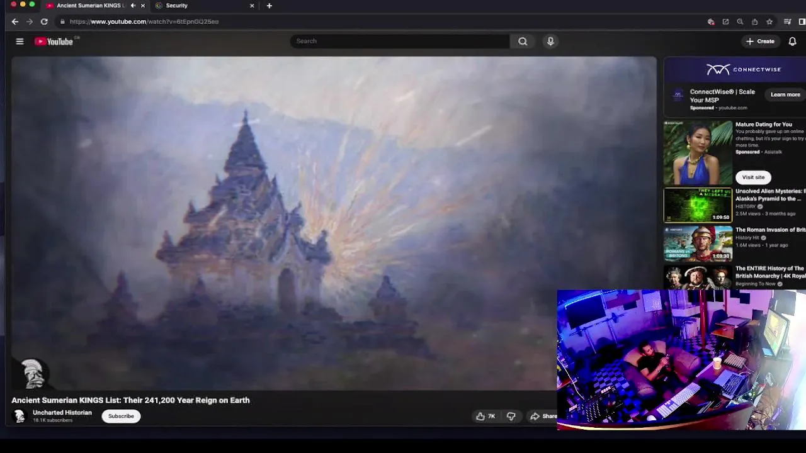This screenshot has width=806, height=453.
Task: Focus the YouTube Search field
Action: 400,41
